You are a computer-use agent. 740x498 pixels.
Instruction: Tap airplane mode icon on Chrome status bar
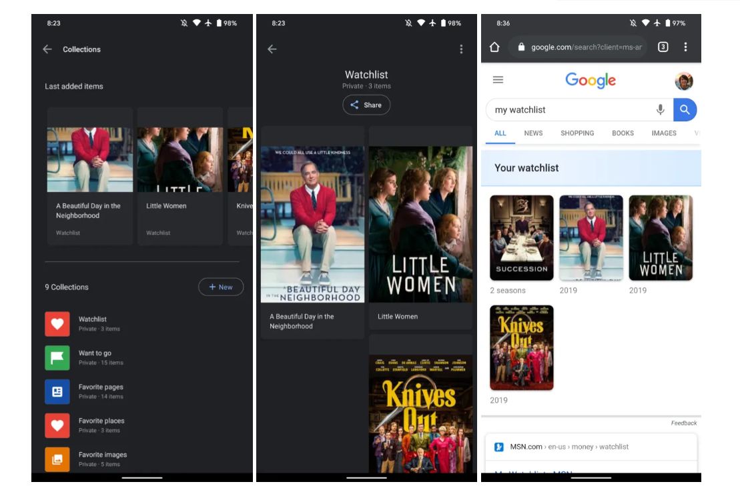pyautogui.click(x=657, y=23)
